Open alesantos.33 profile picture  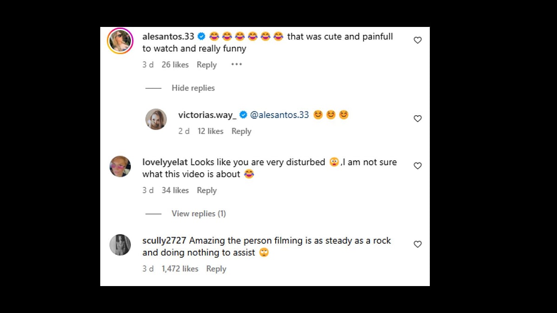point(120,41)
